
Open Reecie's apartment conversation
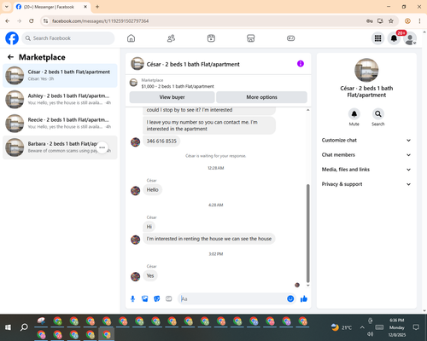pyautogui.click(x=60, y=123)
